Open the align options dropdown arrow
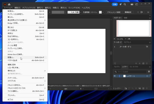Image resolution: width=154 pixels, height=104 pixels. tap(144, 12)
